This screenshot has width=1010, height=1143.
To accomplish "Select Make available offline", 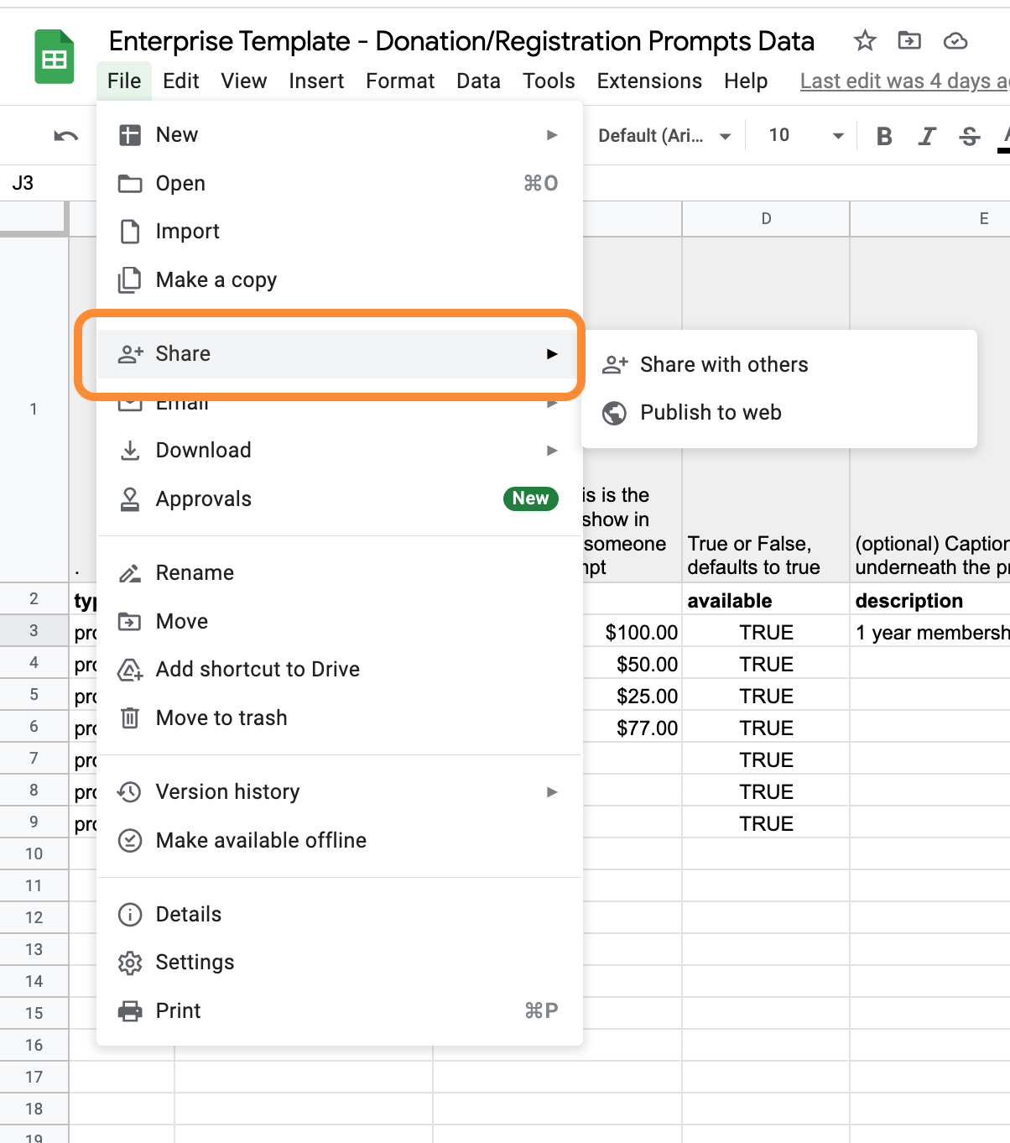I will [340, 841].
